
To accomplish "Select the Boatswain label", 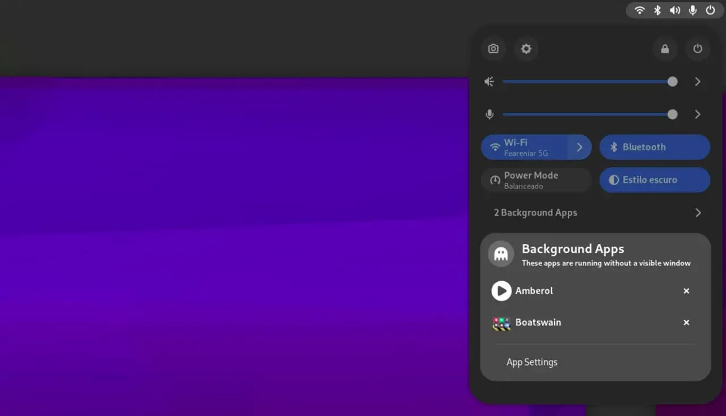I will (538, 322).
